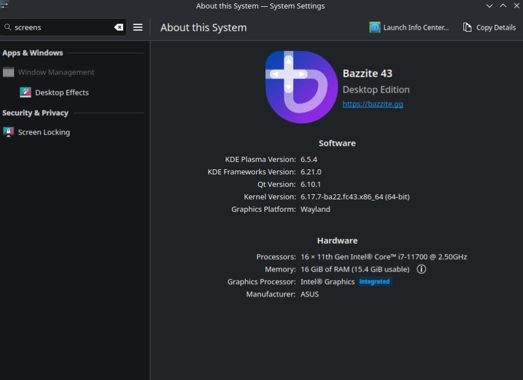Screen dimensions: 523x380
Task: Click the search magnifier icon
Action: click(7, 27)
